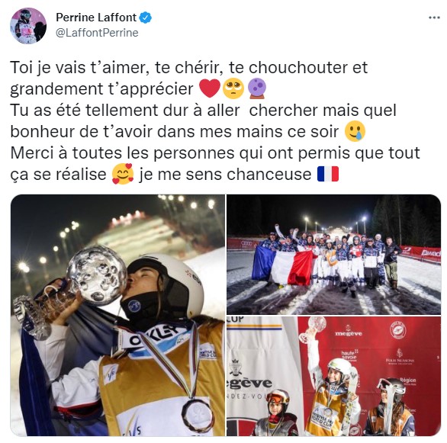Image resolution: width=447 pixels, height=443 pixels.
Task: Open team photo with French flag
Action: pos(333,255)
